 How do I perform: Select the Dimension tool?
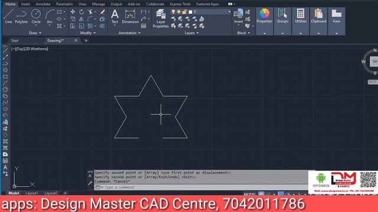pyautogui.click(x=130, y=16)
